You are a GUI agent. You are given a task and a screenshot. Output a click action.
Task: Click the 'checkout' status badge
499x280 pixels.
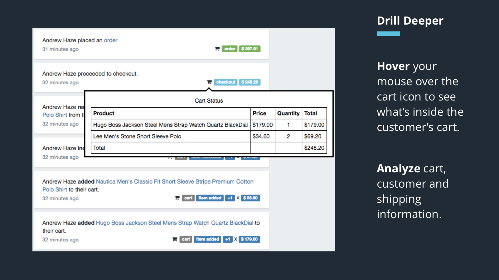click(226, 82)
